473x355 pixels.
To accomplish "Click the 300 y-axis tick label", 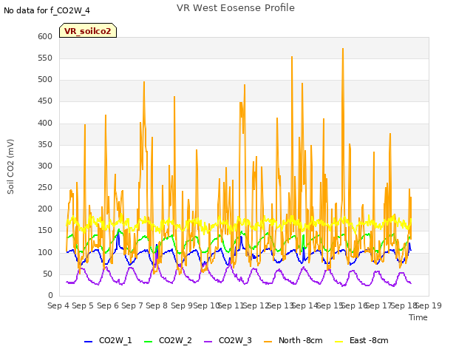I will (45, 166).
